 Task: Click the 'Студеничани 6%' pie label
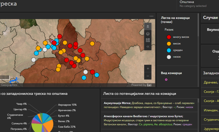[15, 116]
